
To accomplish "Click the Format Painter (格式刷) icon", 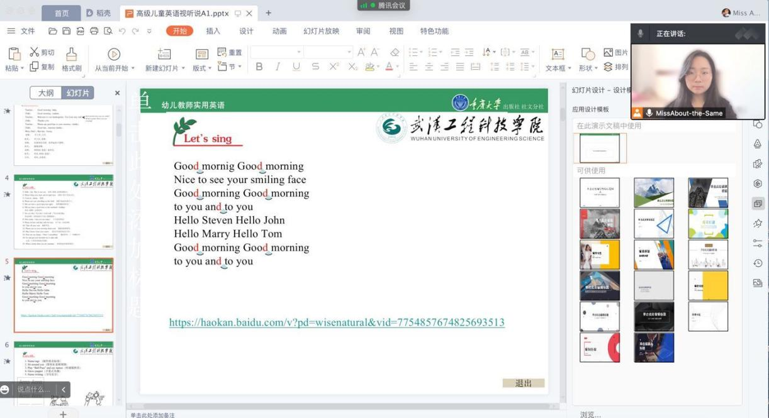I will coord(72,55).
